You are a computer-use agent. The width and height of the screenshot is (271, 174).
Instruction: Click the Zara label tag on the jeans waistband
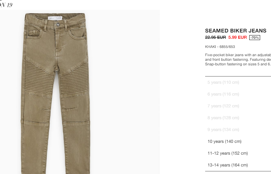click(x=55, y=18)
